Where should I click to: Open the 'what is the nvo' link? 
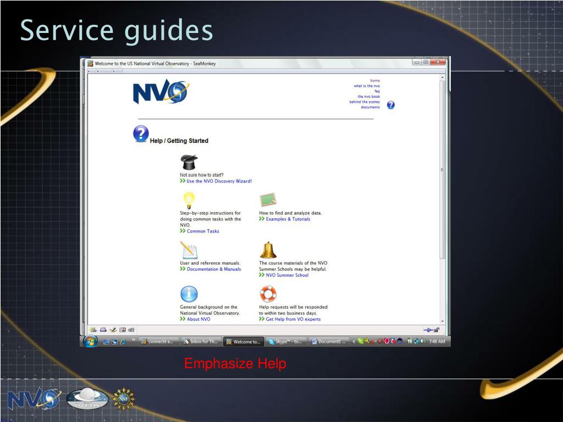click(367, 86)
